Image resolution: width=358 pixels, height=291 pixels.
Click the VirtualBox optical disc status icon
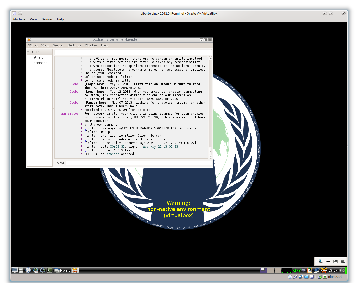(x=290, y=277)
